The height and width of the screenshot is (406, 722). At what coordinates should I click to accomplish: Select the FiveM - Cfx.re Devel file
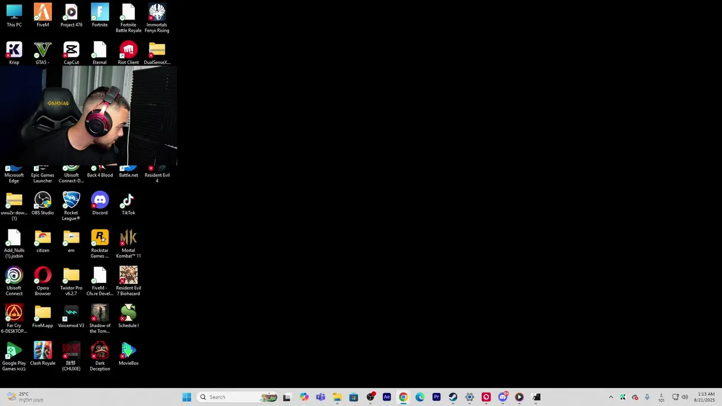click(x=100, y=282)
